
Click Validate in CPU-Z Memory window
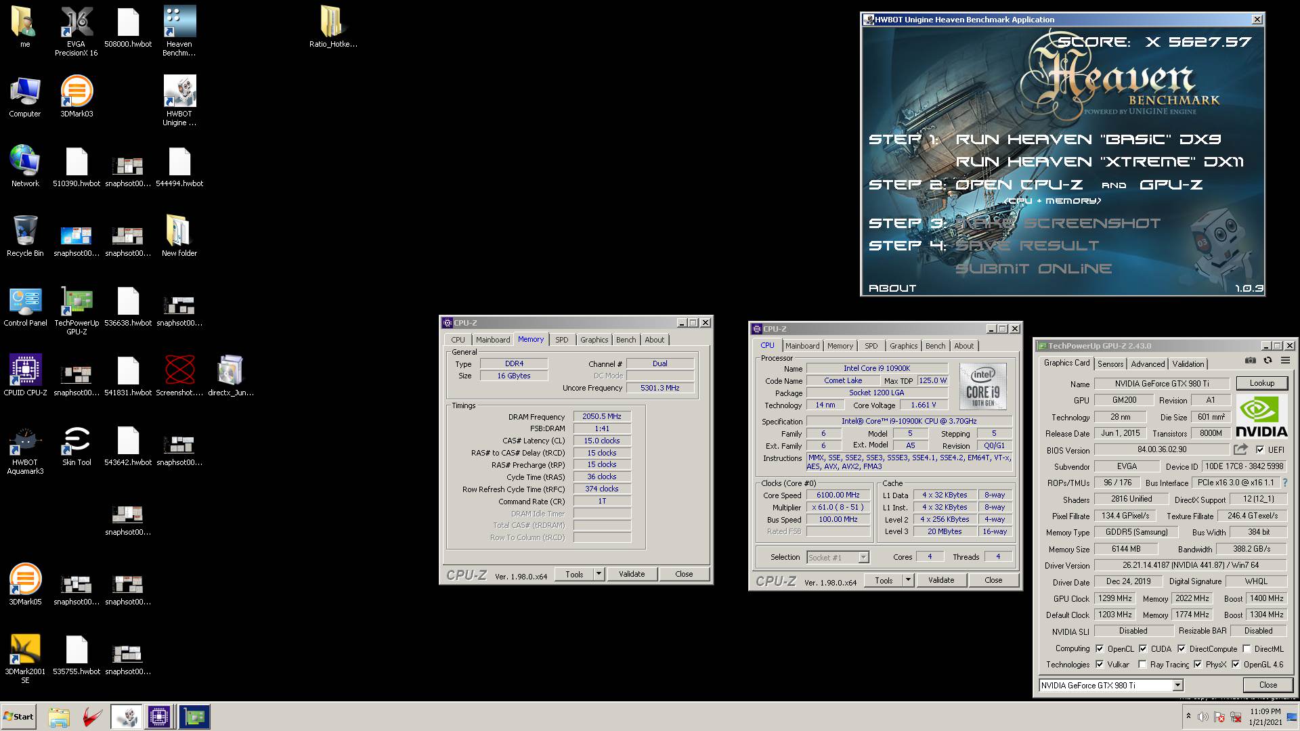pyautogui.click(x=632, y=574)
